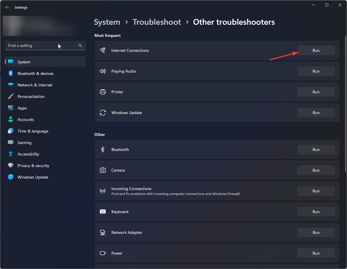Click the Playing Audio label
347x269 pixels.
[x=124, y=71]
